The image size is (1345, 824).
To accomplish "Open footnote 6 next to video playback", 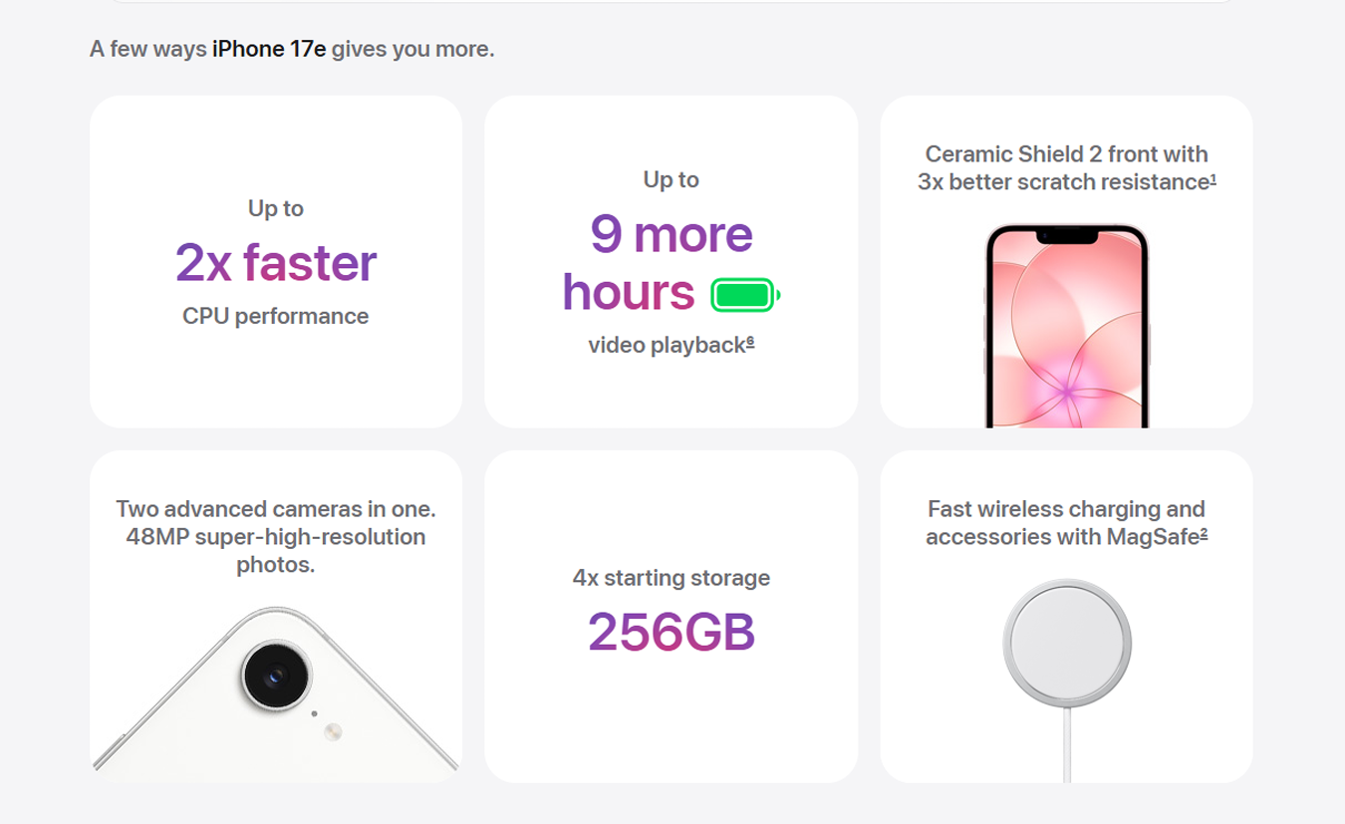I will [750, 343].
